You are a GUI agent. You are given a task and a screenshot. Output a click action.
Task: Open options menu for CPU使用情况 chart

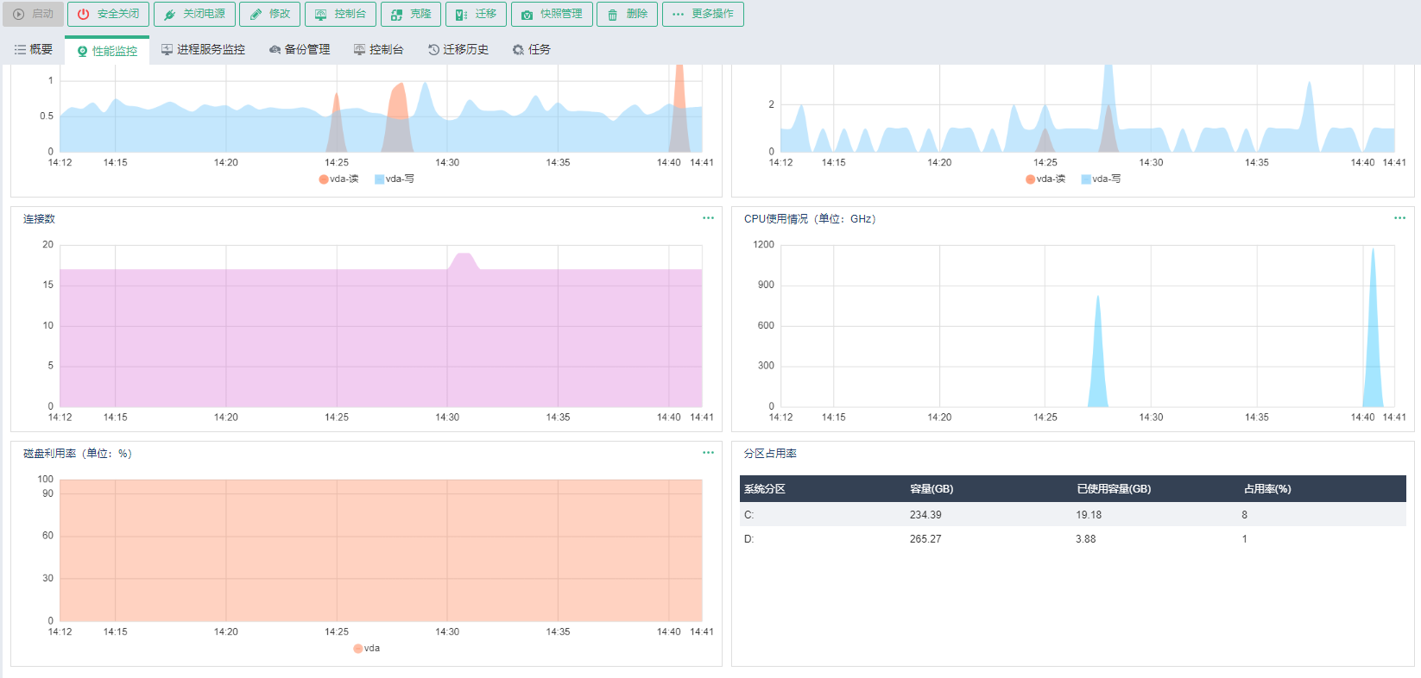1399,218
